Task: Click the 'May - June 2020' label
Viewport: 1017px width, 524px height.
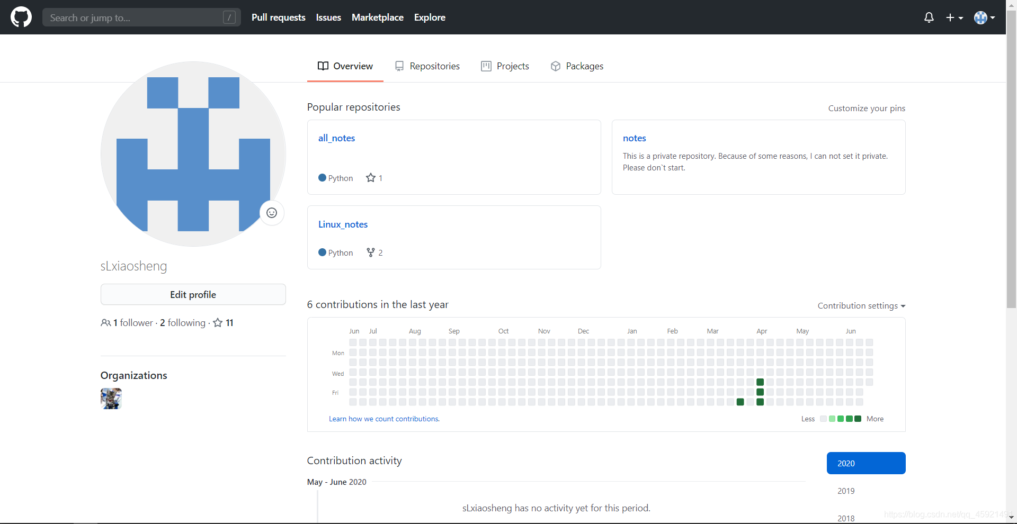Action: coord(337,482)
